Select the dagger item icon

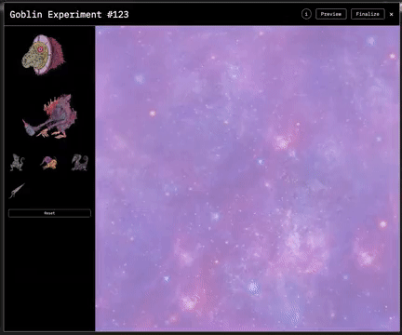[17, 191]
